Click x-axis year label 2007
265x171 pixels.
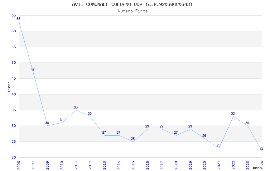(33, 165)
